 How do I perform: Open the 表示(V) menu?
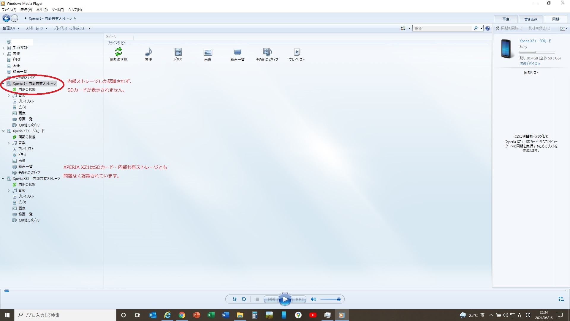[26, 10]
